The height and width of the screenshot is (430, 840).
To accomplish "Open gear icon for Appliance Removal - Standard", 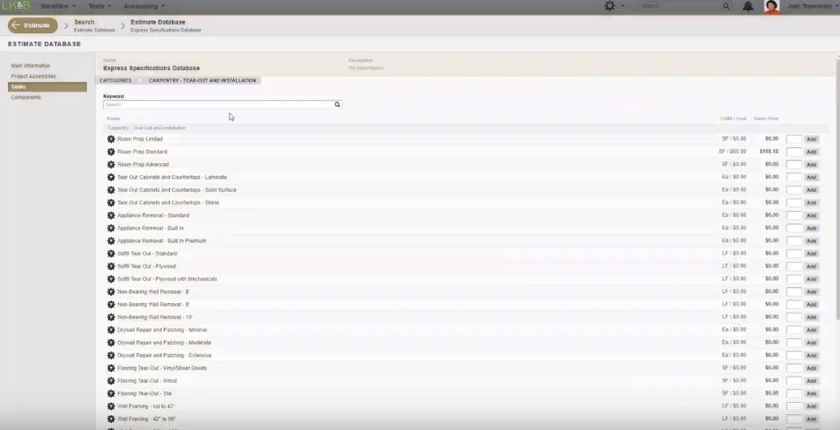I will click(x=111, y=215).
